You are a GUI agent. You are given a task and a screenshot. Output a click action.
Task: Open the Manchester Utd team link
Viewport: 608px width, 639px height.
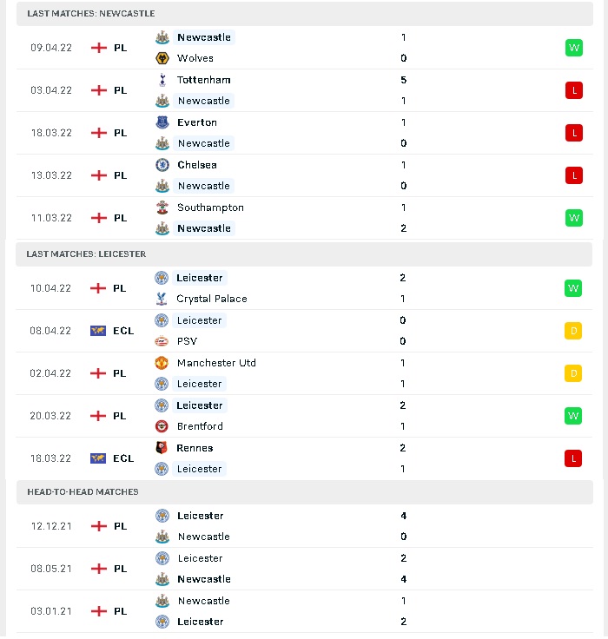tap(216, 363)
